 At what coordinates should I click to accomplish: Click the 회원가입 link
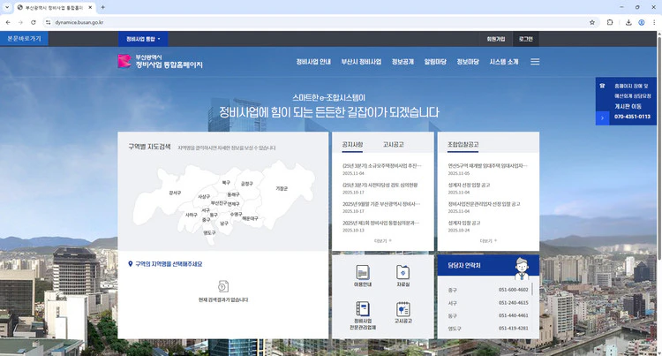point(495,39)
